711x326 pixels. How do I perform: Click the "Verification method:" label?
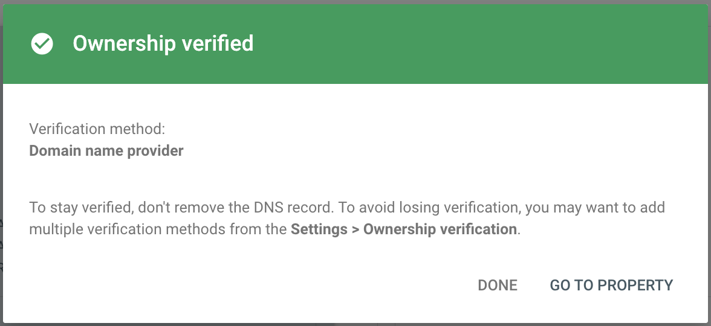[x=97, y=129]
